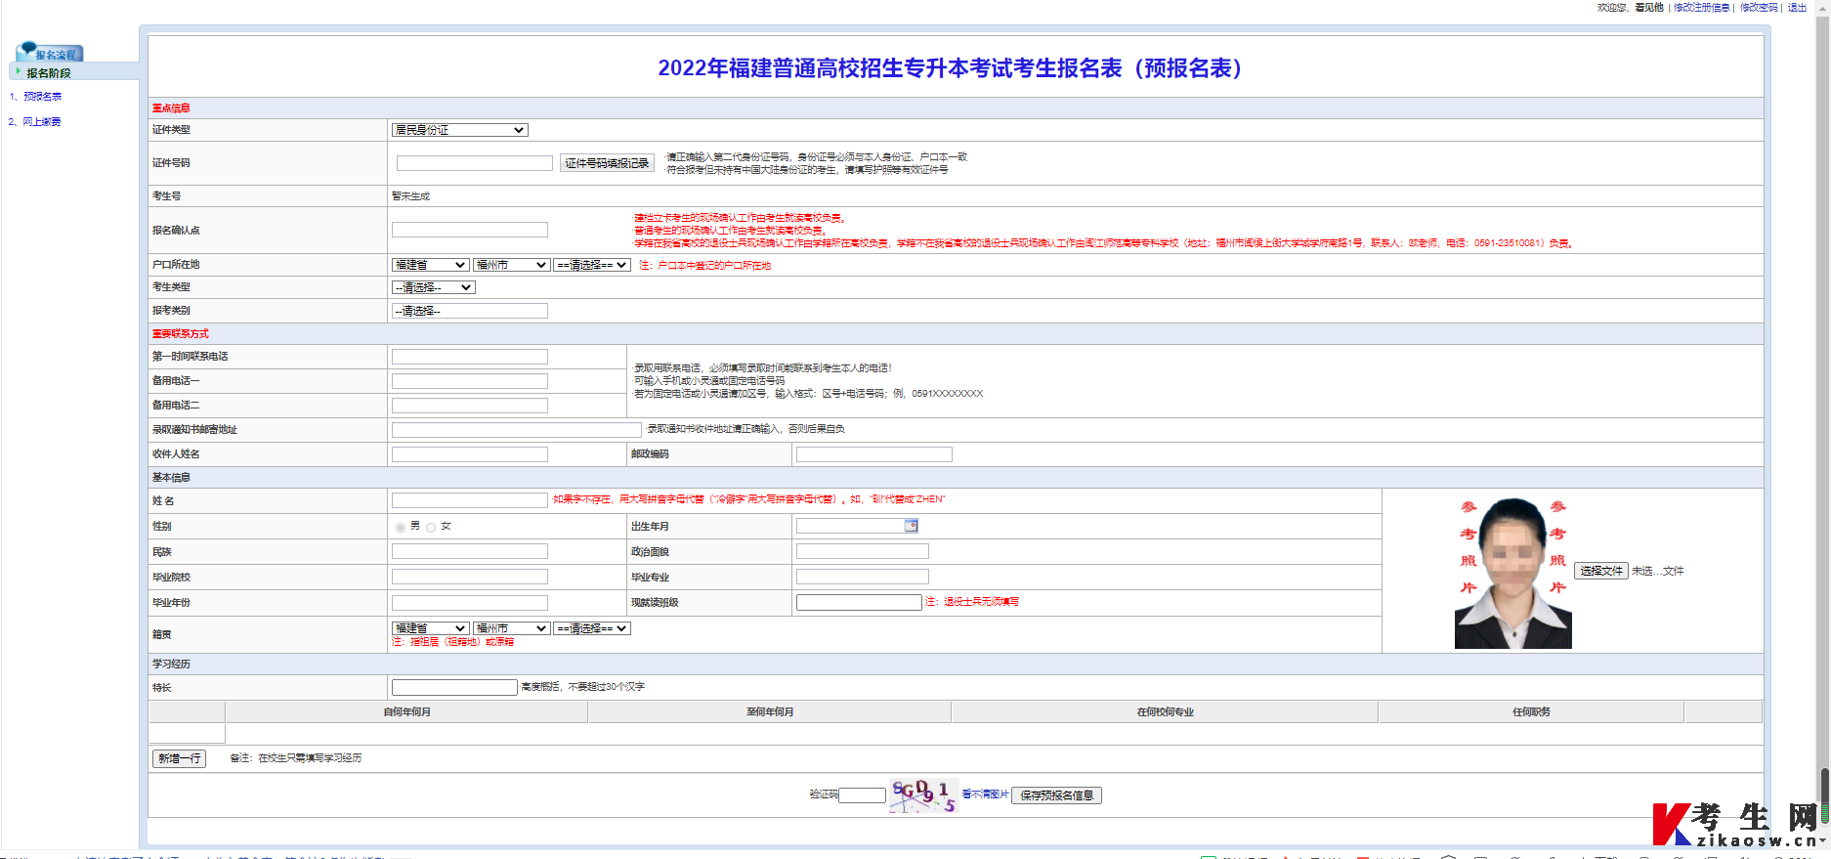Focus the 备用电话二 input field
Viewport: 1831px width, 859px height.
(470, 406)
